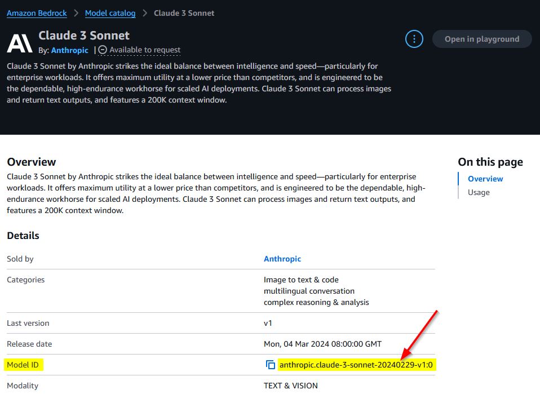Viewport: 540px width, 394px height.
Task: Open the three-dot actions menu
Action: coord(414,39)
